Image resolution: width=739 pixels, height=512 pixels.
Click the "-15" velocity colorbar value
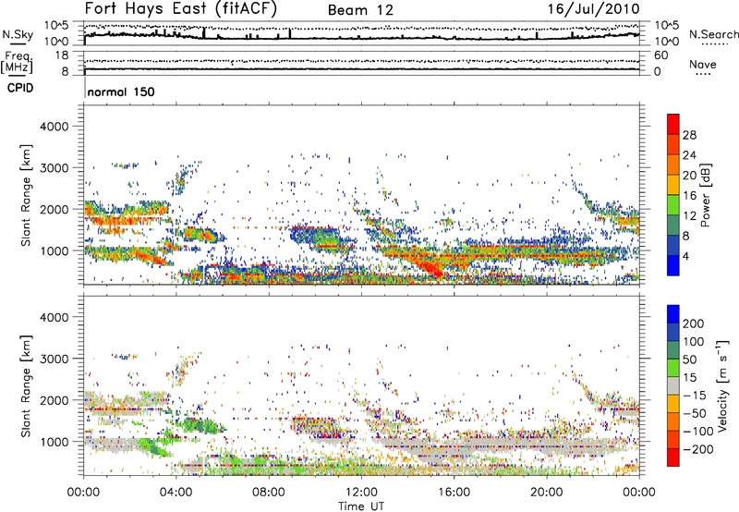[x=695, y=396]
